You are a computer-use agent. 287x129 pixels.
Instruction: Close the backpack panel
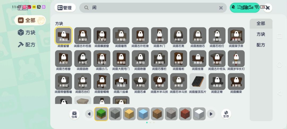[268, 8]
